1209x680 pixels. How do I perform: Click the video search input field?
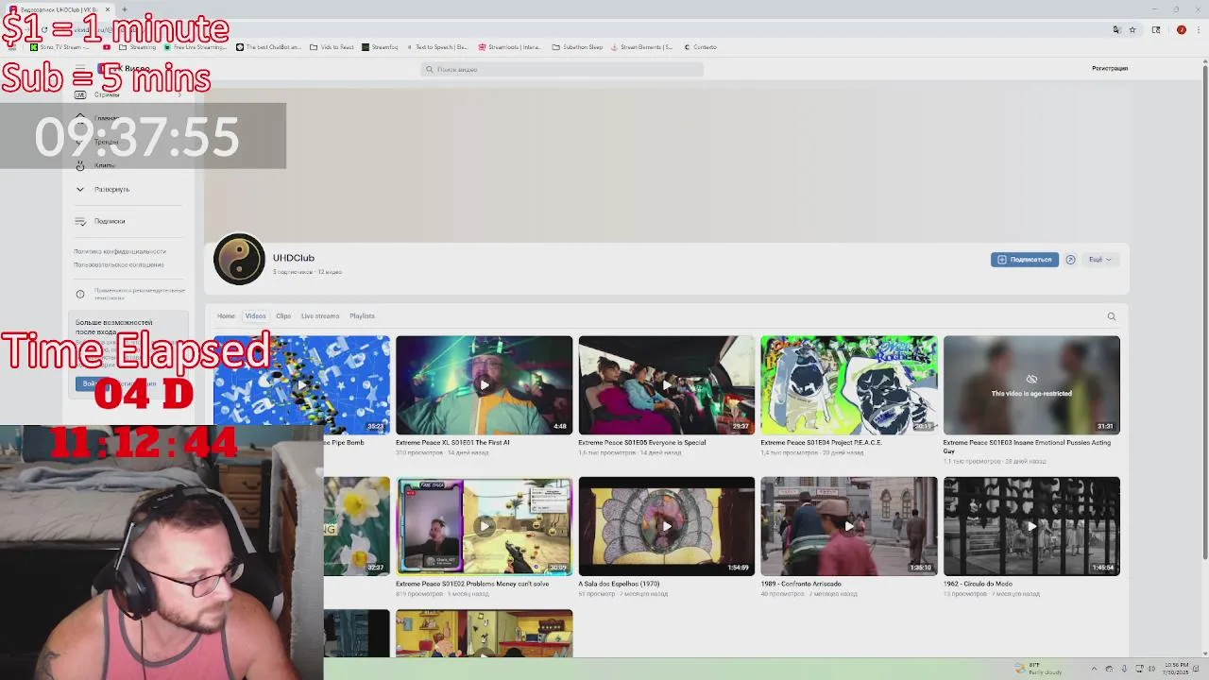pyautogui.click(x=562, y=69)
